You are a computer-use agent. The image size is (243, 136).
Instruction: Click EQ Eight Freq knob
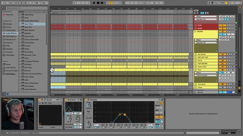pos(88,105)
